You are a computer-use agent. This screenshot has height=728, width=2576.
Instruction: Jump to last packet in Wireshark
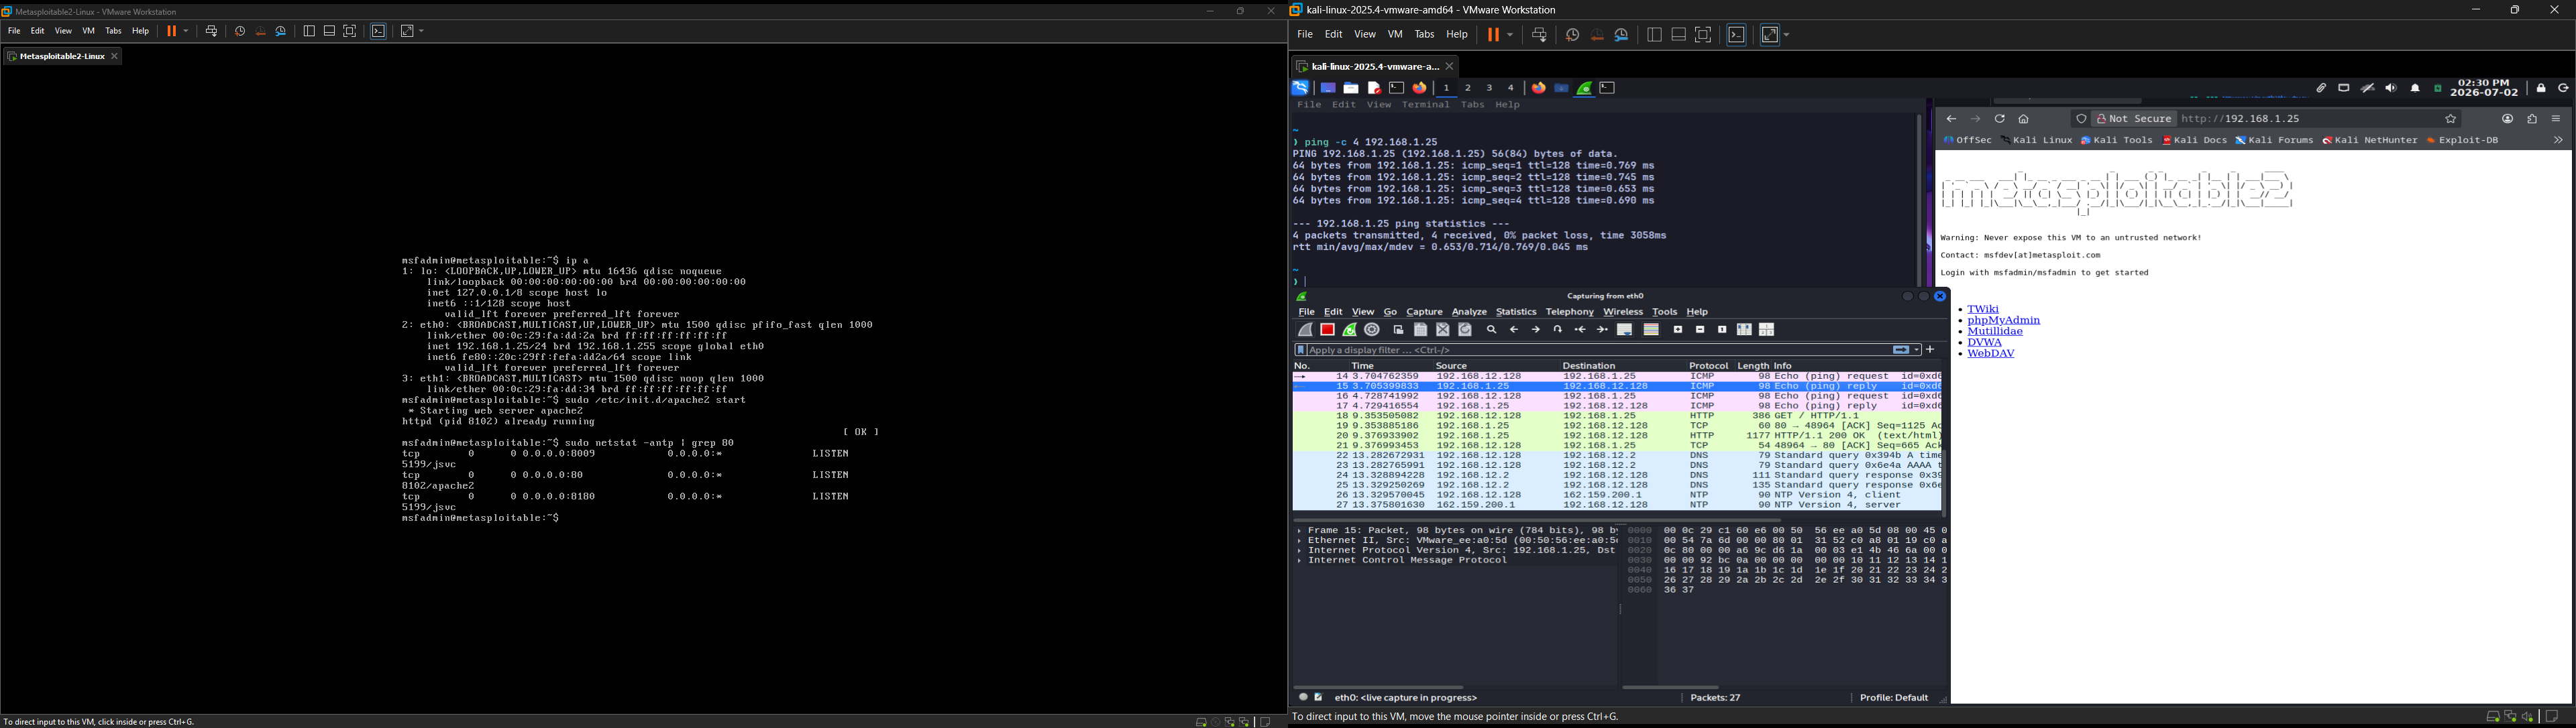click(x=1603, y=330)
